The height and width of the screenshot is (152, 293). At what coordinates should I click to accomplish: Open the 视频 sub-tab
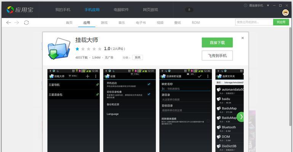pos(160,22)
